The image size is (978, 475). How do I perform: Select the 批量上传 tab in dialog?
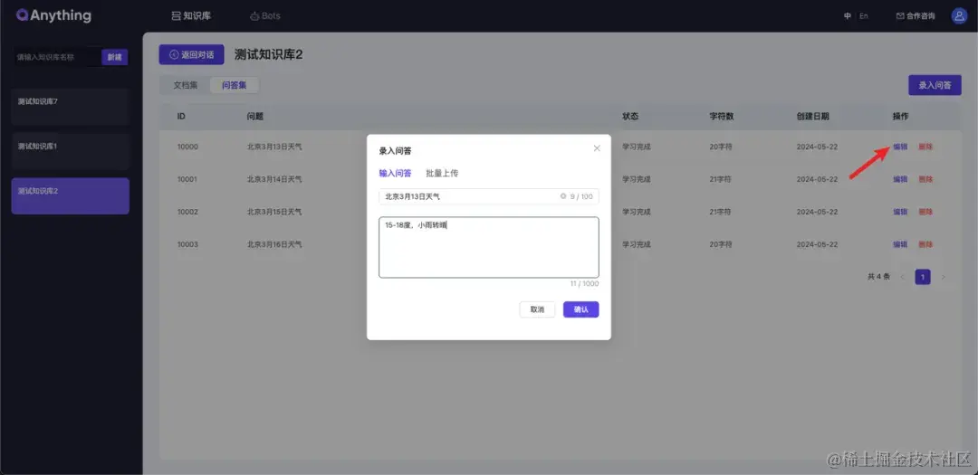pyautogui.click(x=442, y=174)
